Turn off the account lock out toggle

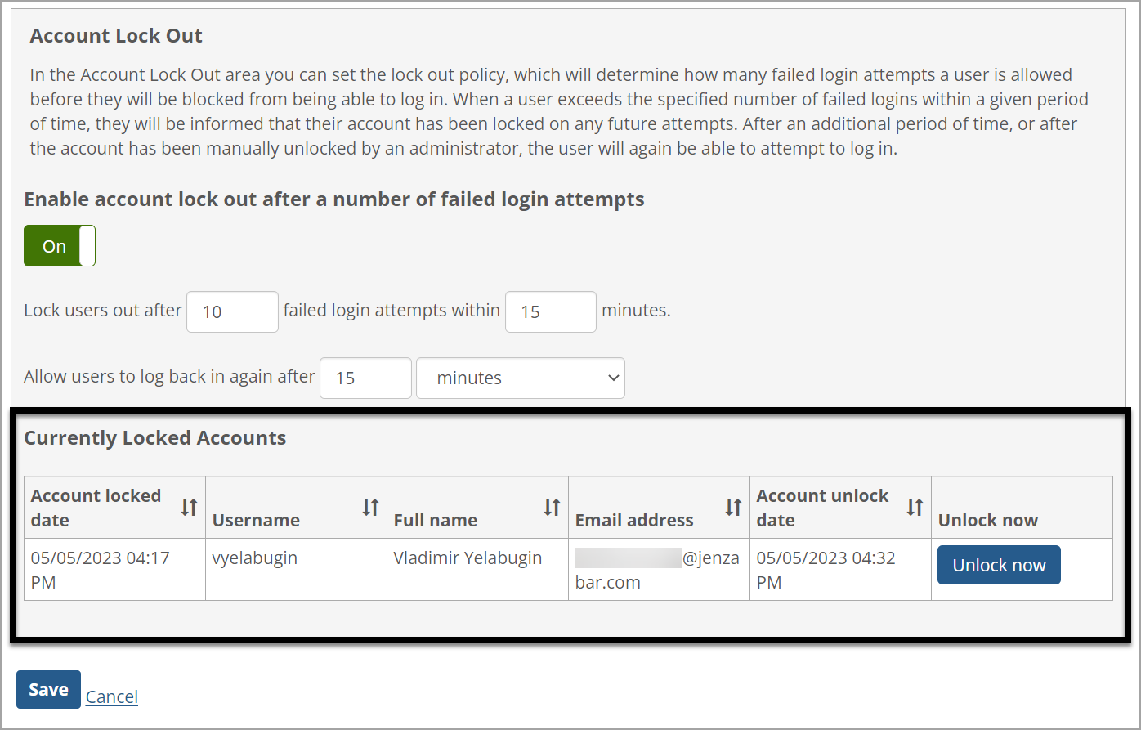(59, 245)
